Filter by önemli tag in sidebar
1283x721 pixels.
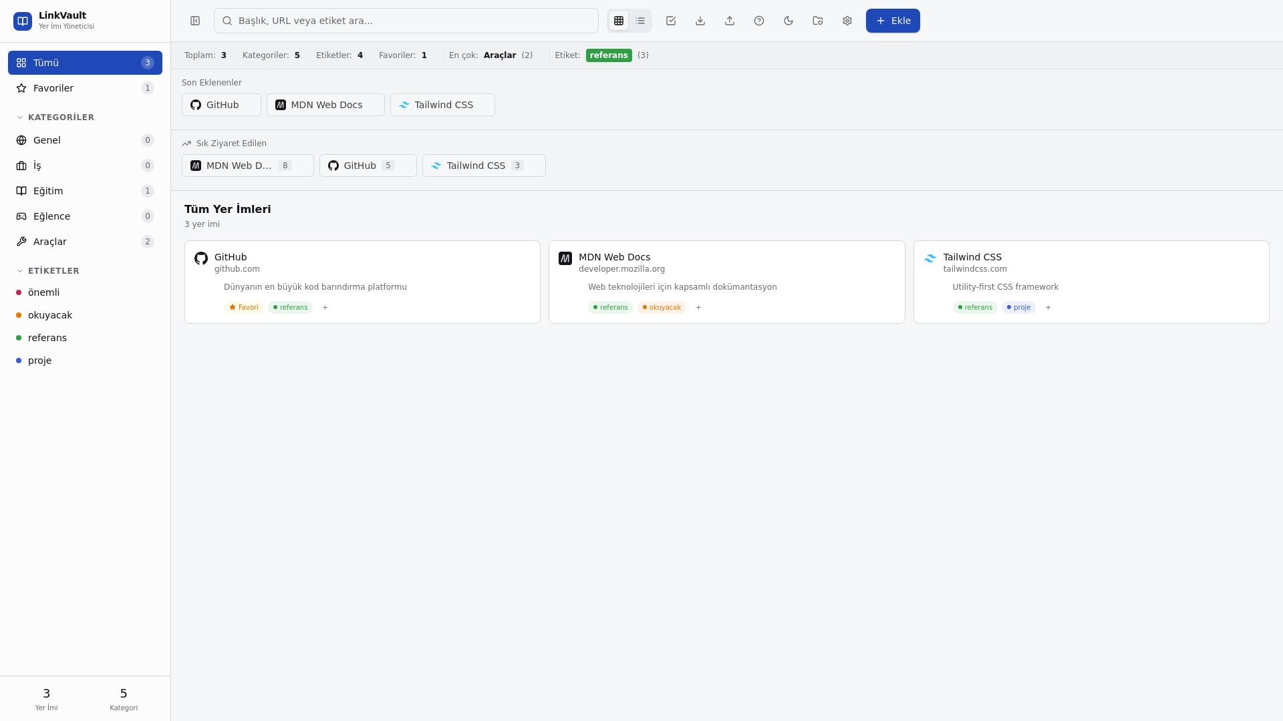85,292
